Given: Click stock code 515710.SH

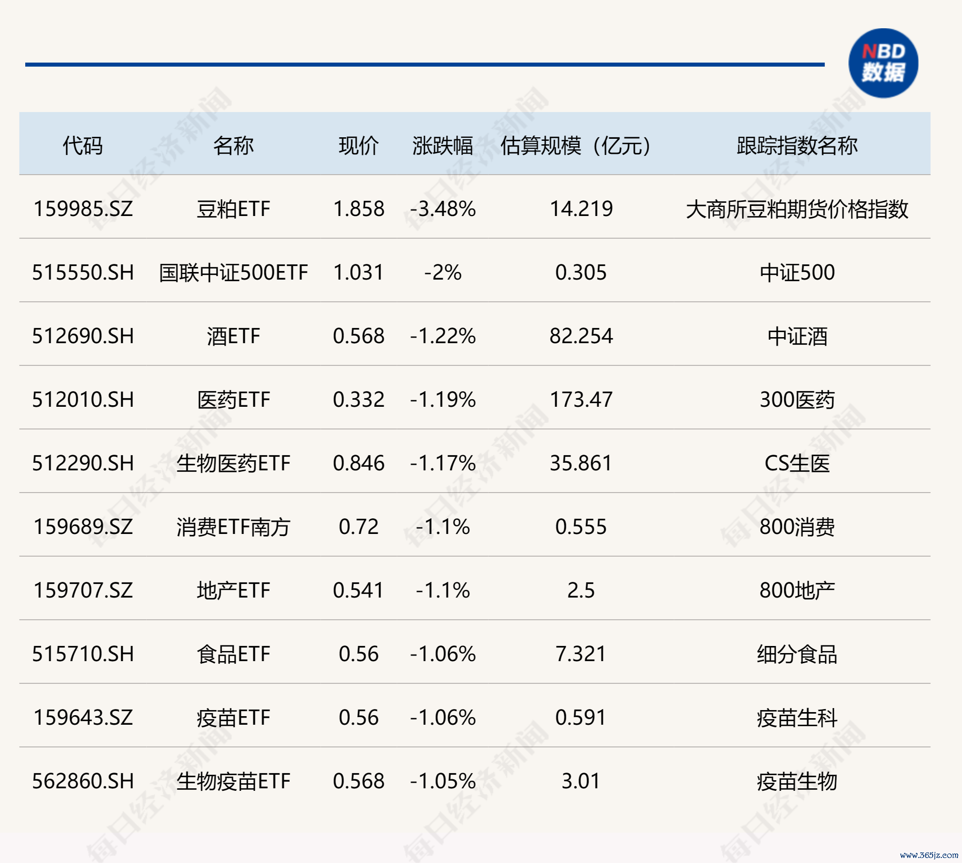Looking at the screenshot, I should pyautogui.click(x=83, y=654).
